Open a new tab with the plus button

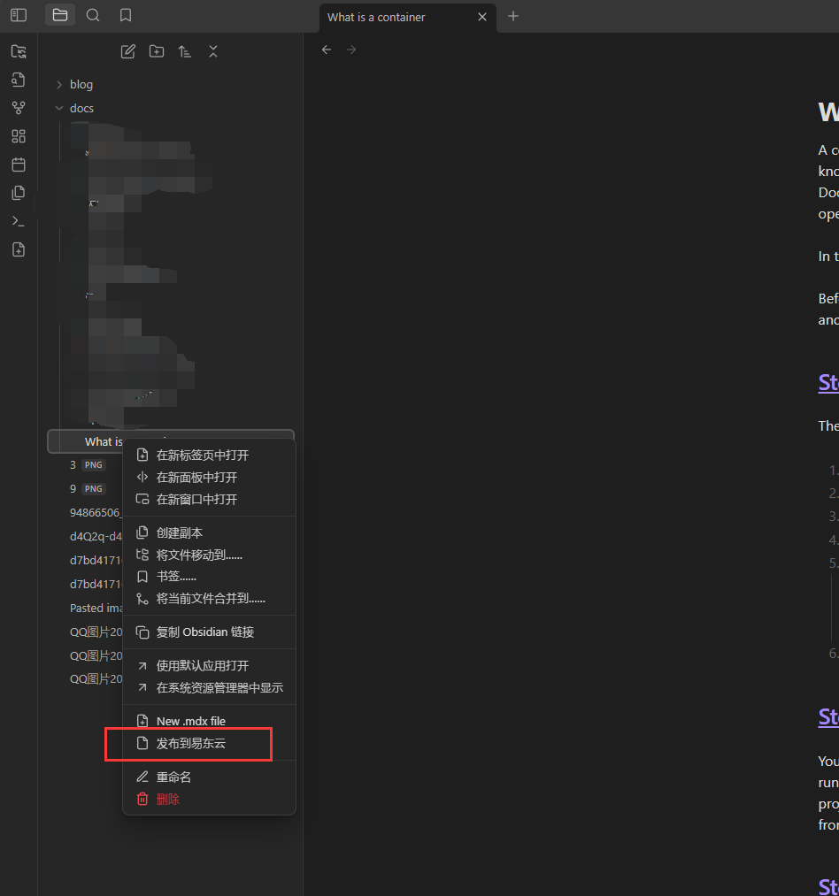(513, 16)
